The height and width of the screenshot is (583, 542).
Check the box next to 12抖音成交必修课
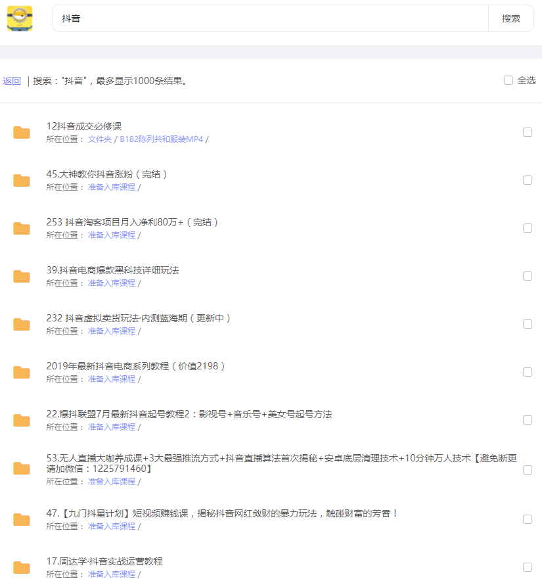coord(528,131)
